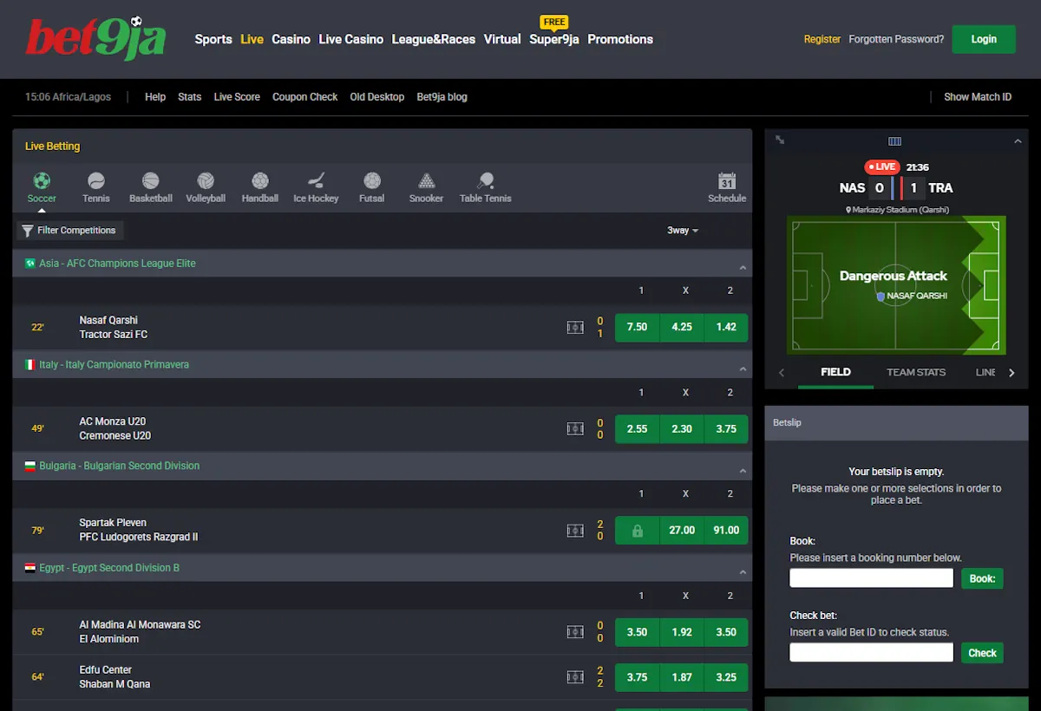The height and width of the screenshot is (711, 1041).
Task: Open the Basketball live events
Action: pyautogui.click(x=151, y=182)
